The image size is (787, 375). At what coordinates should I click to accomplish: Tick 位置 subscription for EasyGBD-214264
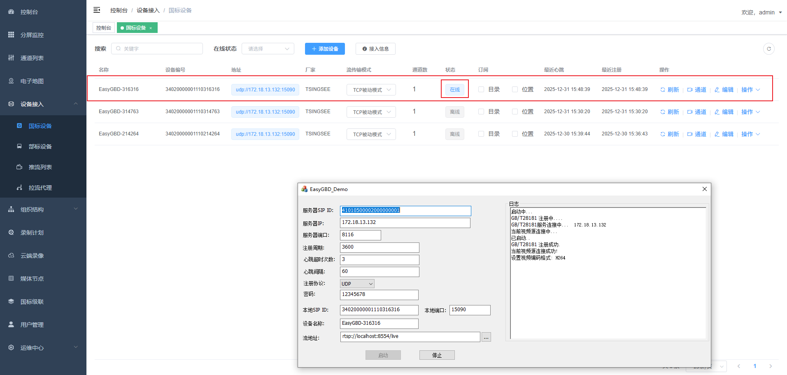tap(515, 134)
